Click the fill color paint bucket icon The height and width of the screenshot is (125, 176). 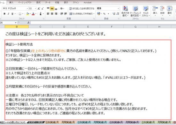(x=28, y=14)
